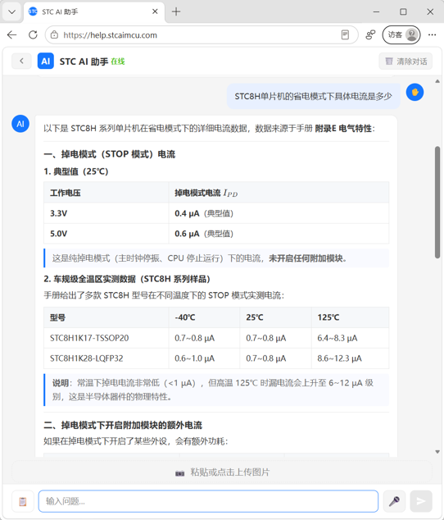Screen dimensions: 444x520
Task: Click 粘贴或点击上传图片 upload area
Action: point(222,472)
